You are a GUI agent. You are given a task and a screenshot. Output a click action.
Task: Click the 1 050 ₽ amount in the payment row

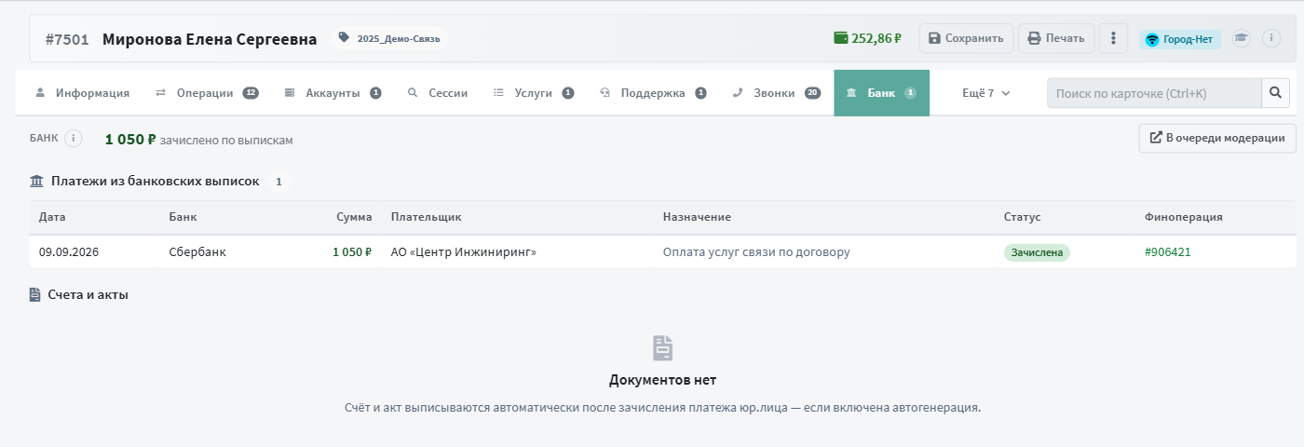point(352,251)
